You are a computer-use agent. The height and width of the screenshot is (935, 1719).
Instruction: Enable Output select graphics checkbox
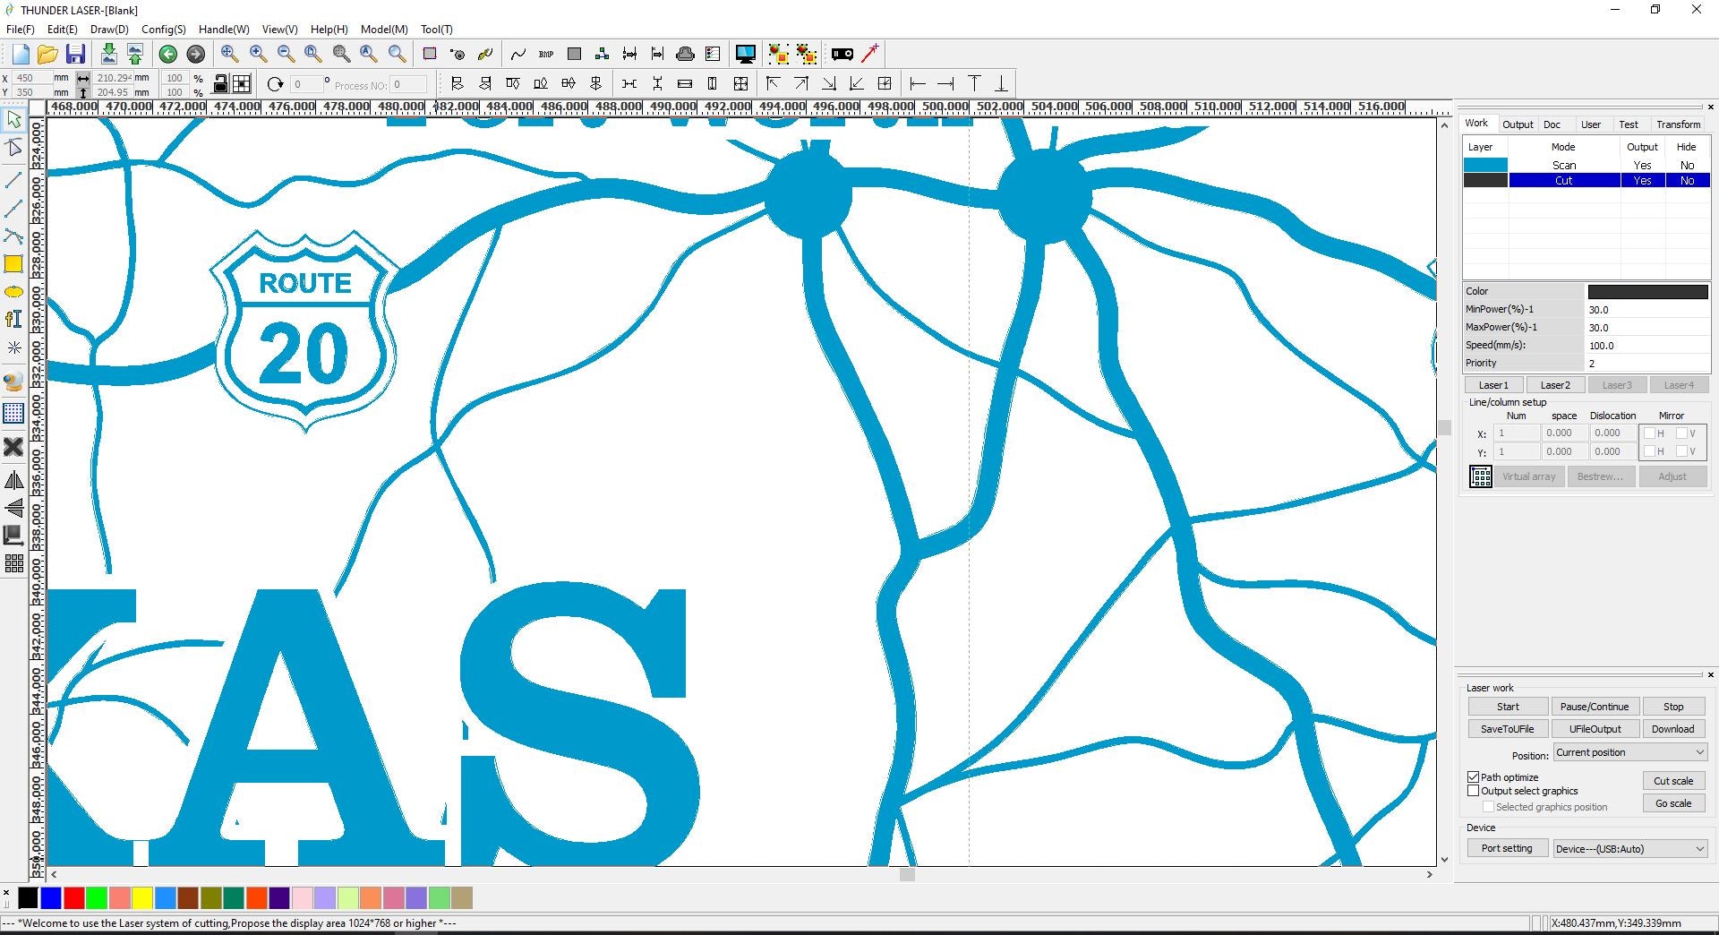click(1473, 791)
